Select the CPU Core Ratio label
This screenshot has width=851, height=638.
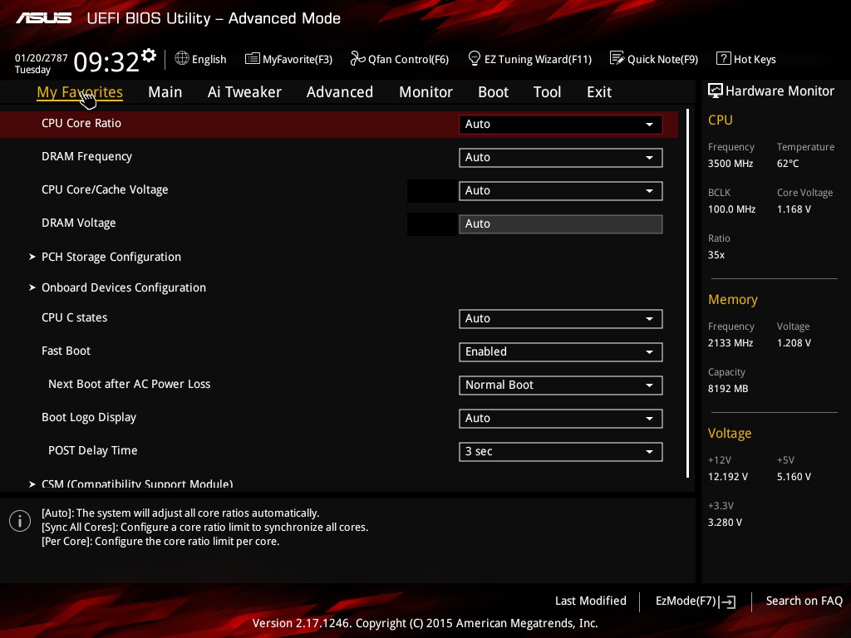81,123
